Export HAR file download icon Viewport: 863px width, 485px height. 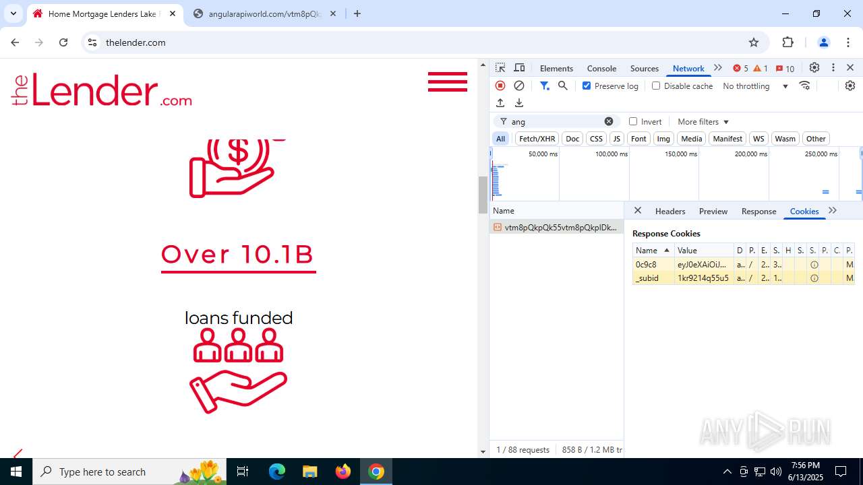point(519,103)
